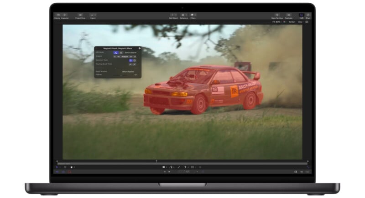
Task: Select the second Touchup Brush tool
Action: (135, 64)
